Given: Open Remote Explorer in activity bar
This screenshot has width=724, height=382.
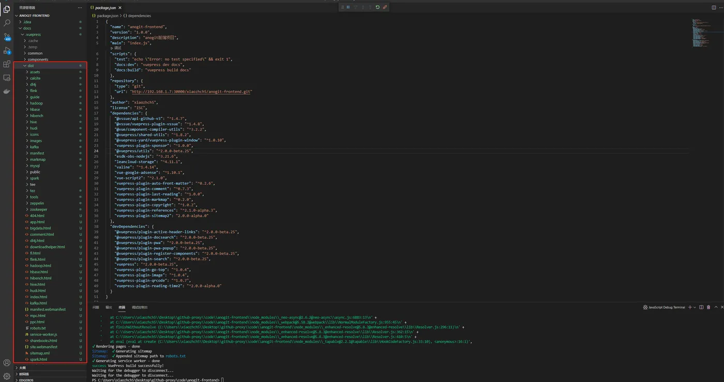Looking at the screenshot, I should (x=7, y=78).
